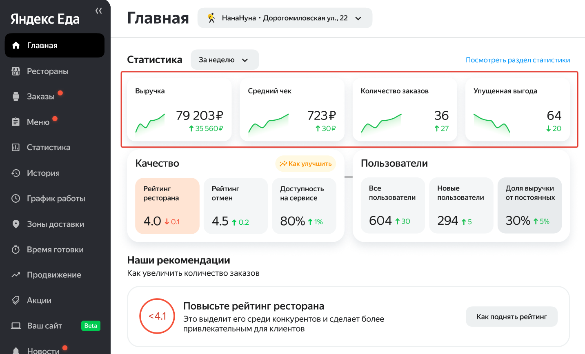
Task: Click the Яндекс Еда logo
Action: coord(45,19)
